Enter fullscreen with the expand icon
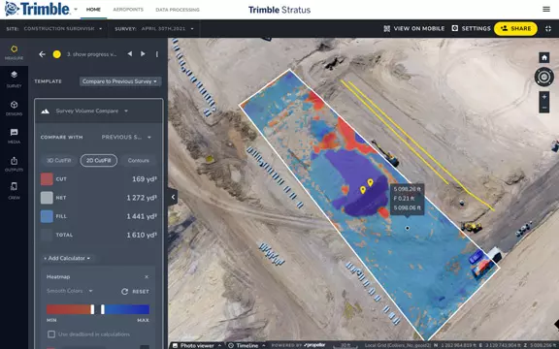The width and height of the screenshot is (559, 349). point(548,29)
